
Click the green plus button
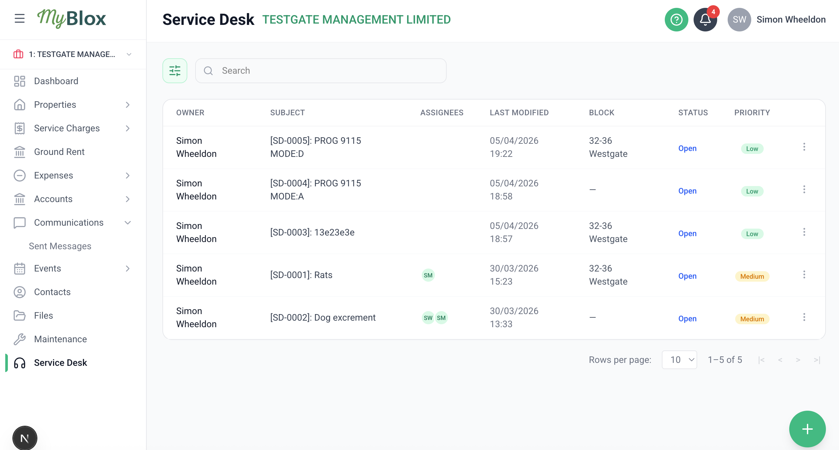[x=807, y=429]
